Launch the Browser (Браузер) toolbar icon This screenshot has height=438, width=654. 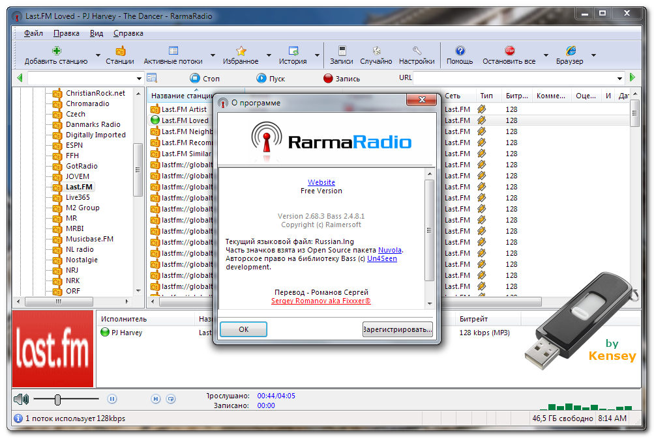571,51
